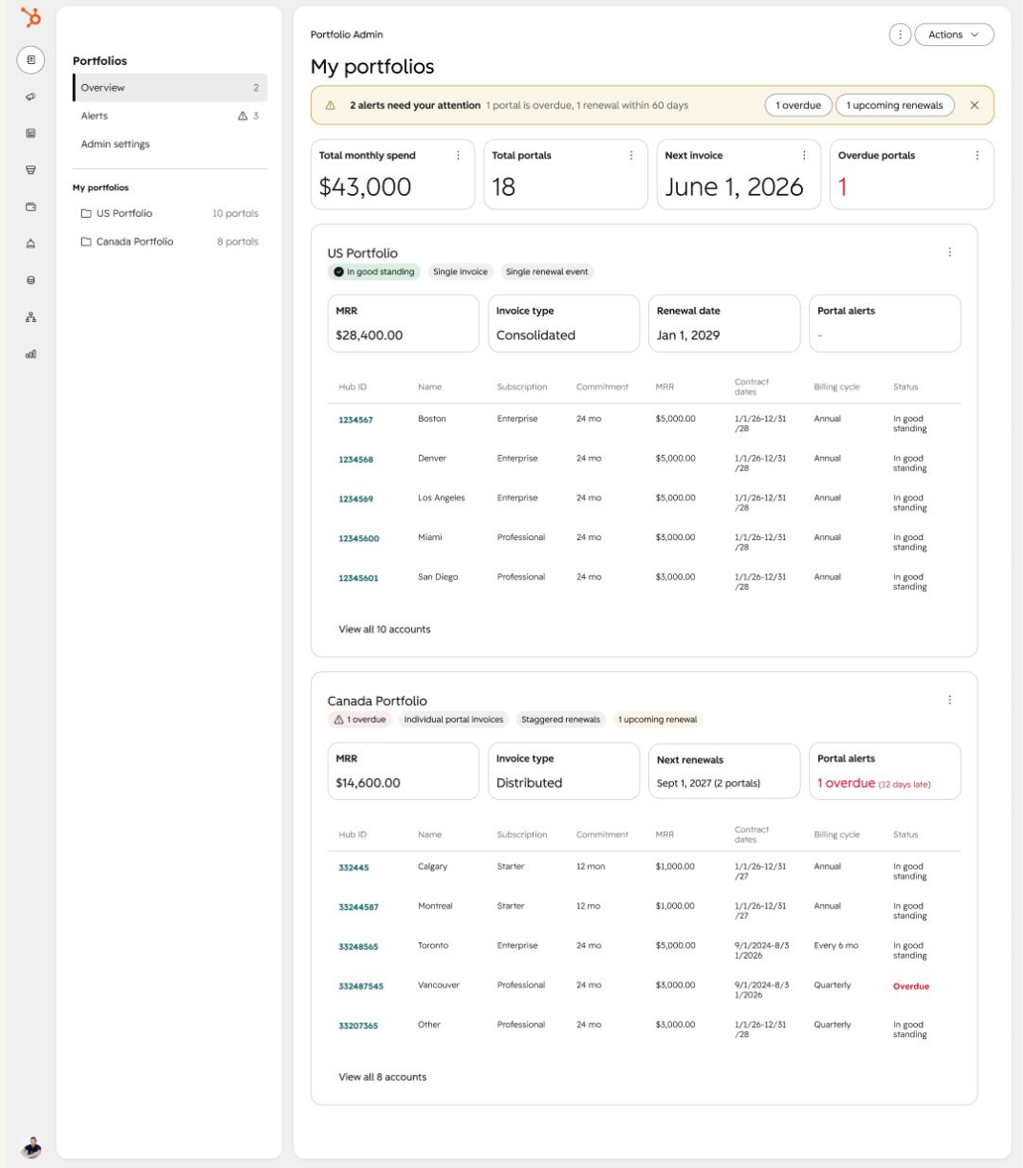Open Hub ID 332445 Calgary portal
Screen dimensions: 1023x1168
[354, 868]
